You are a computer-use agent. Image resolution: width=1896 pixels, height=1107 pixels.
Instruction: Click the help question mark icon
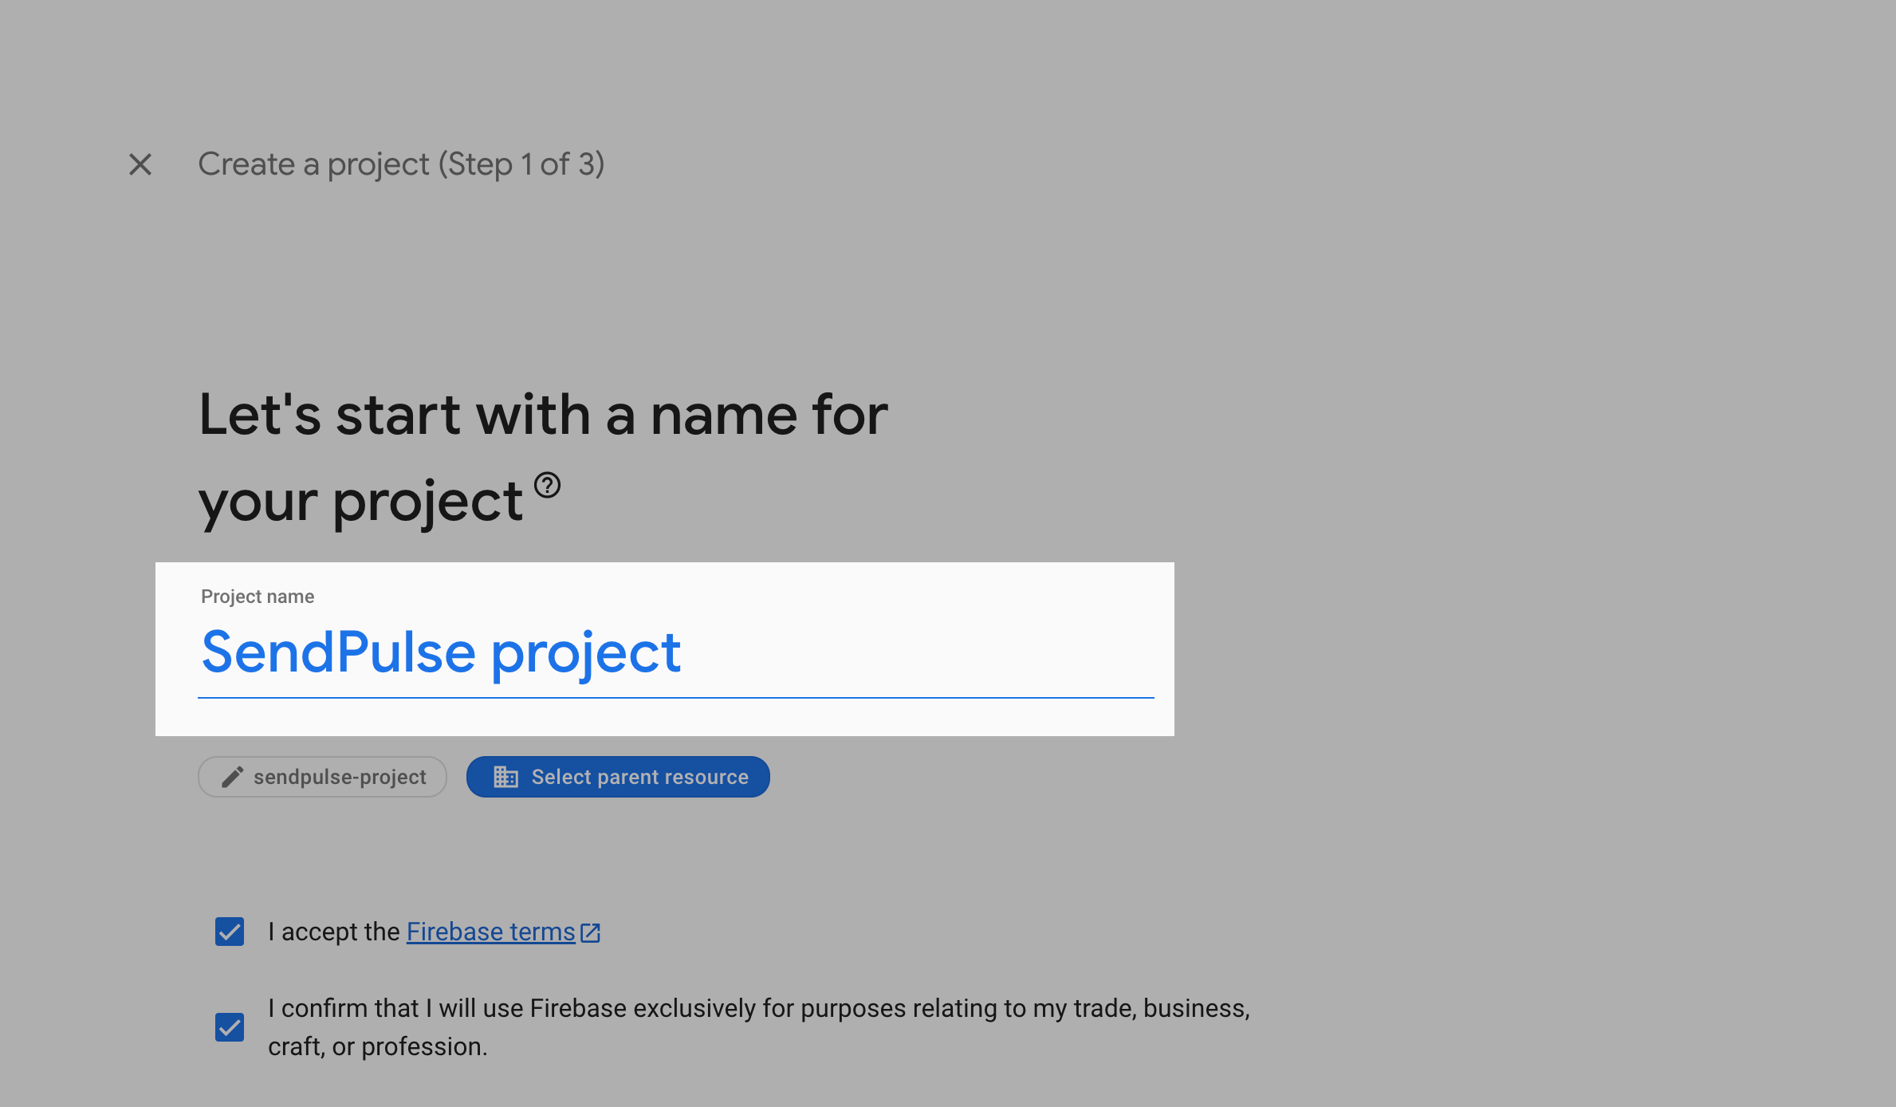pos(547,485)
